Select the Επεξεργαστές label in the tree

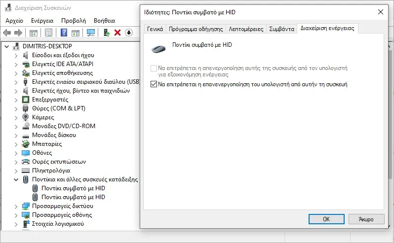[50, 100]
